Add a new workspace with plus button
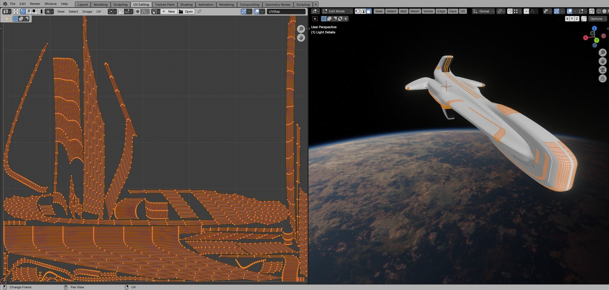Image resolution: width=609 pixels, height=290 pixels. (316, 5)
